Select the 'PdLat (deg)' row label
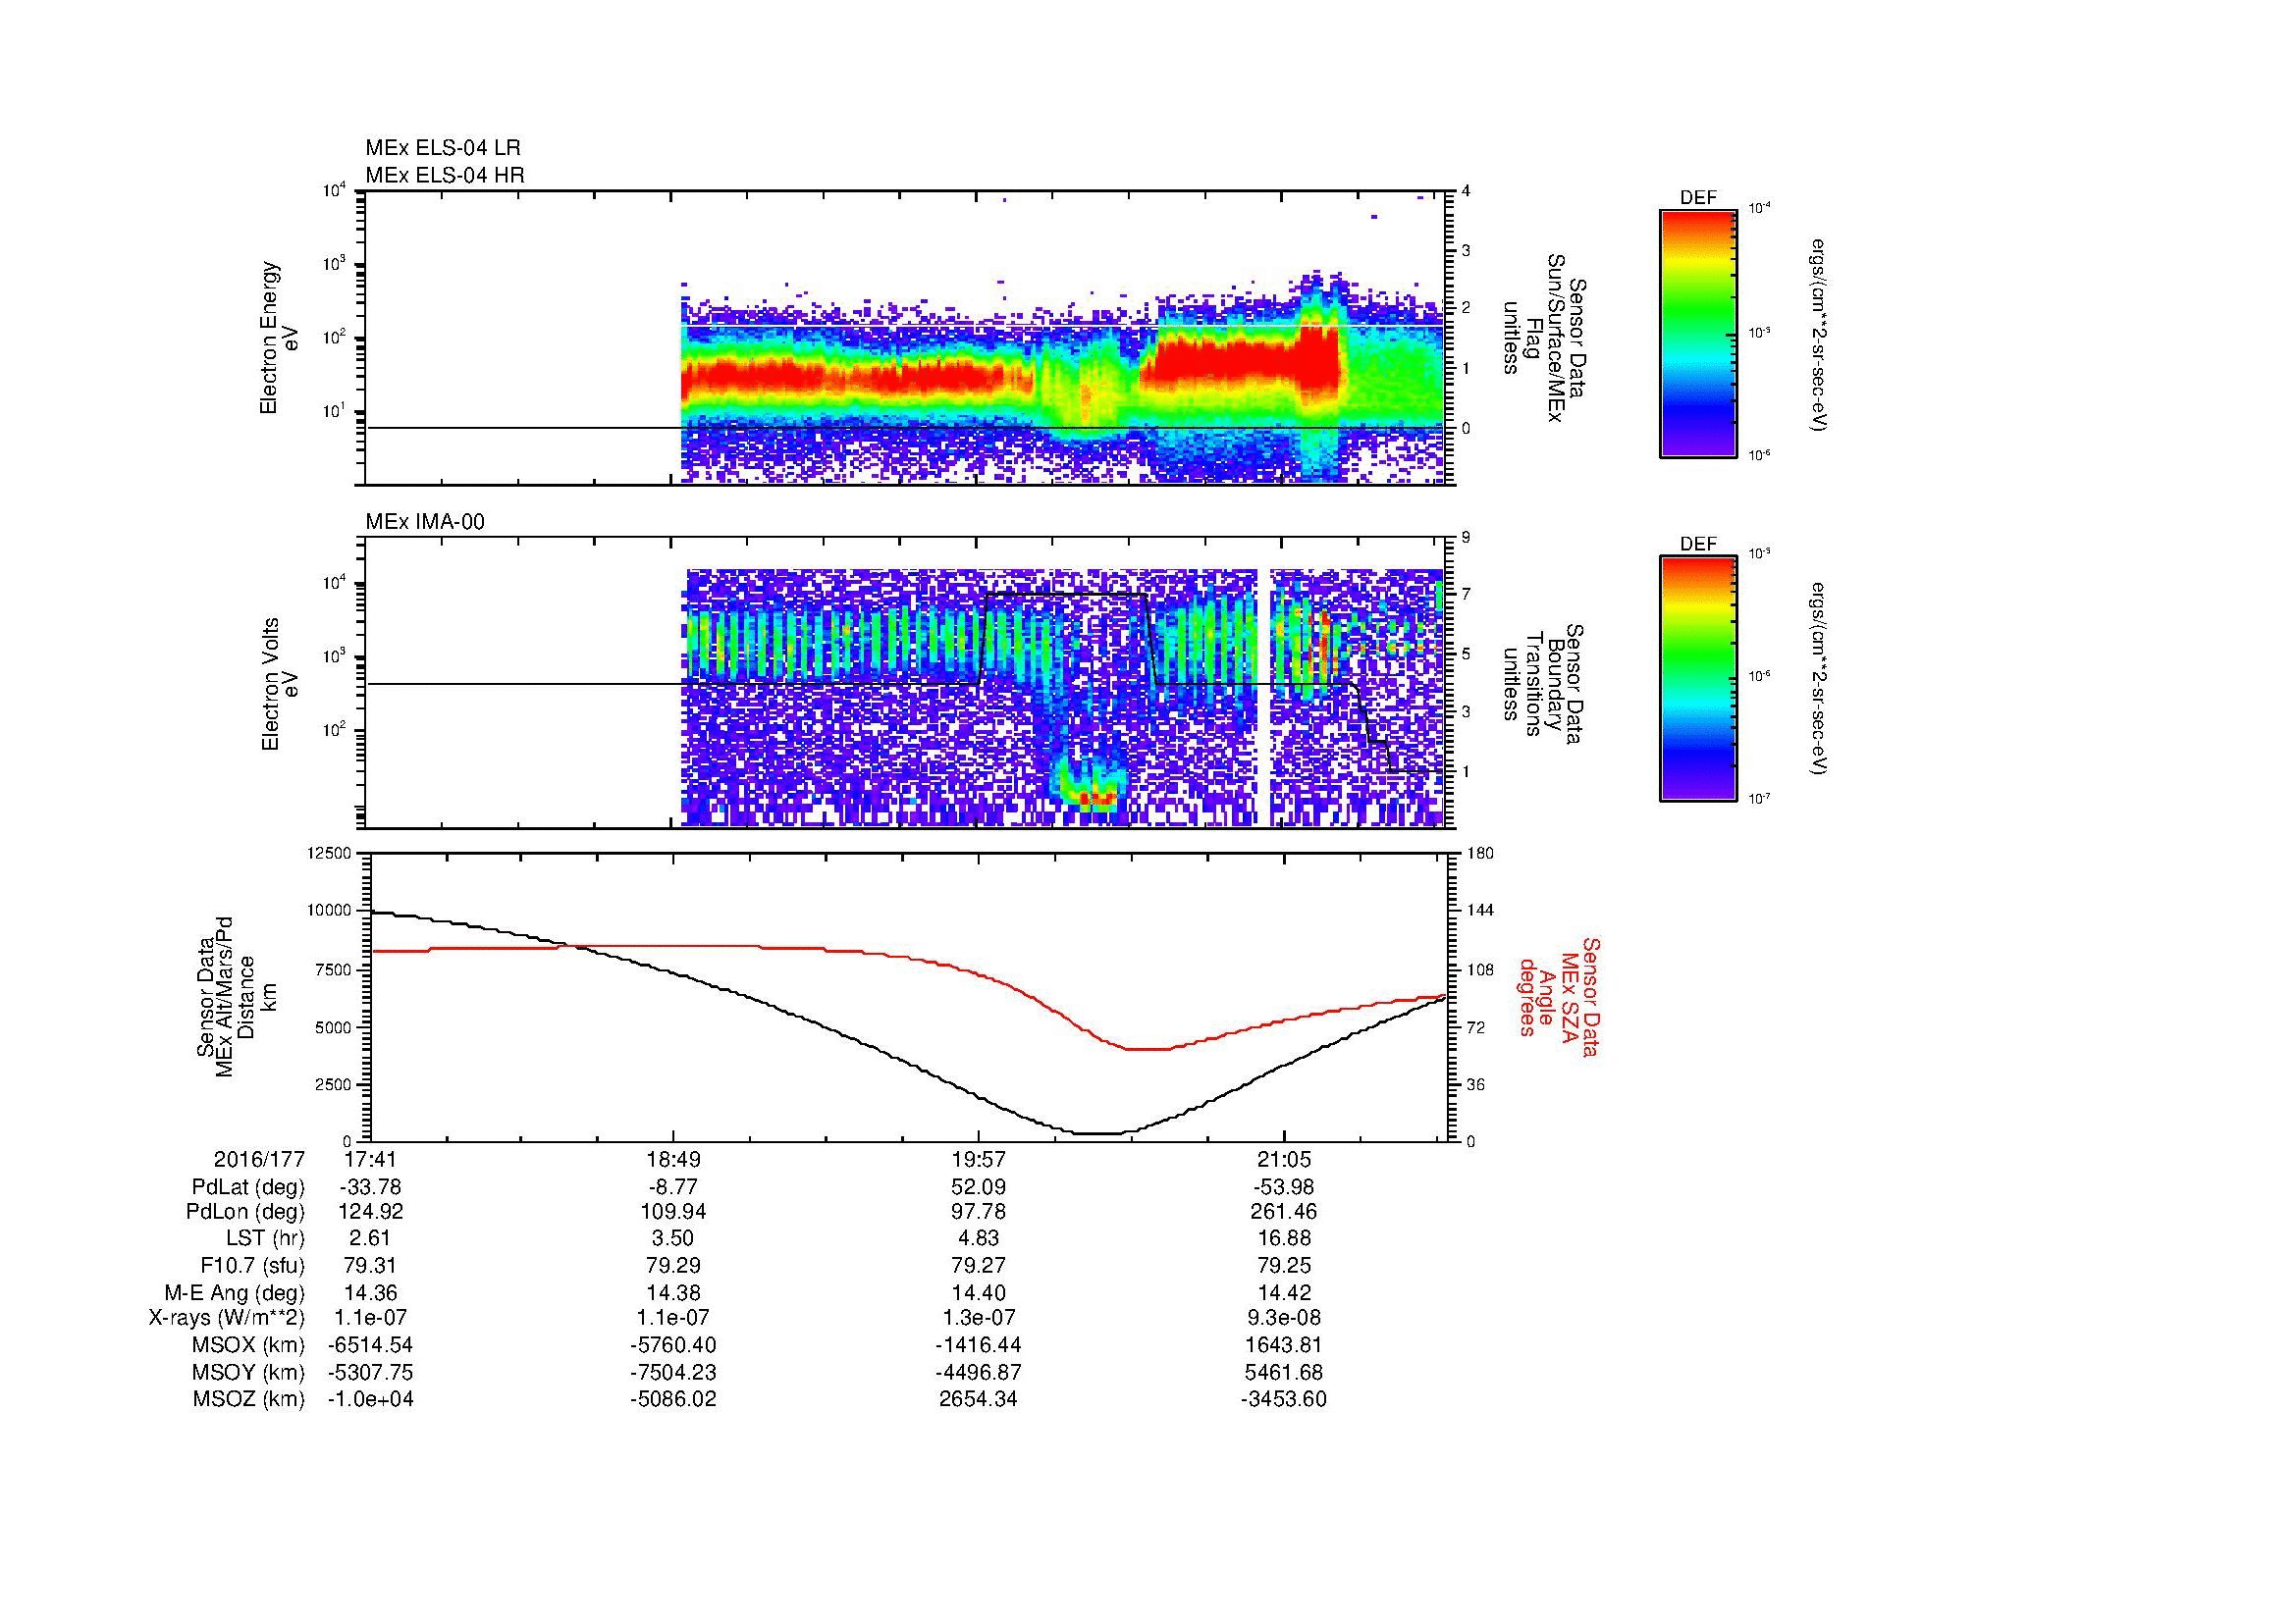2296x1622 pixels. pos(248,1187)
